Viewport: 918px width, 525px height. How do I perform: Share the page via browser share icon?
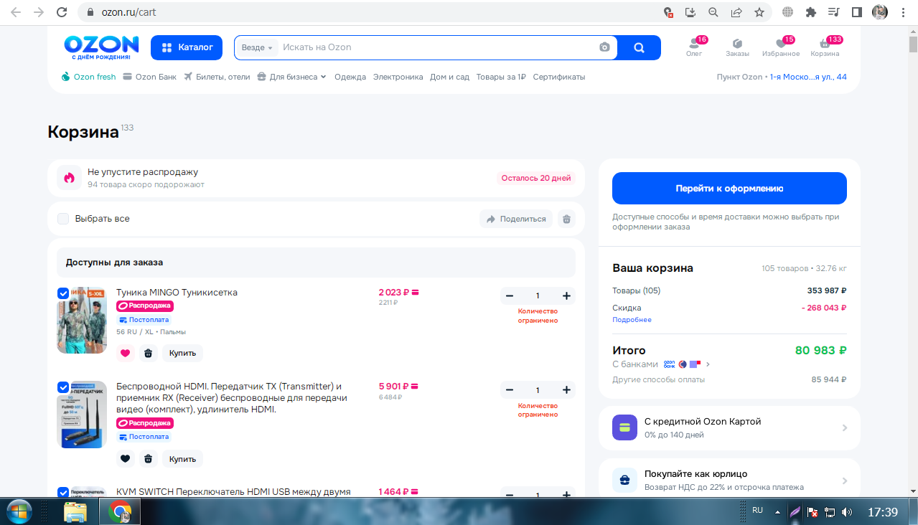pyautogui.click(x=736, y=12)
